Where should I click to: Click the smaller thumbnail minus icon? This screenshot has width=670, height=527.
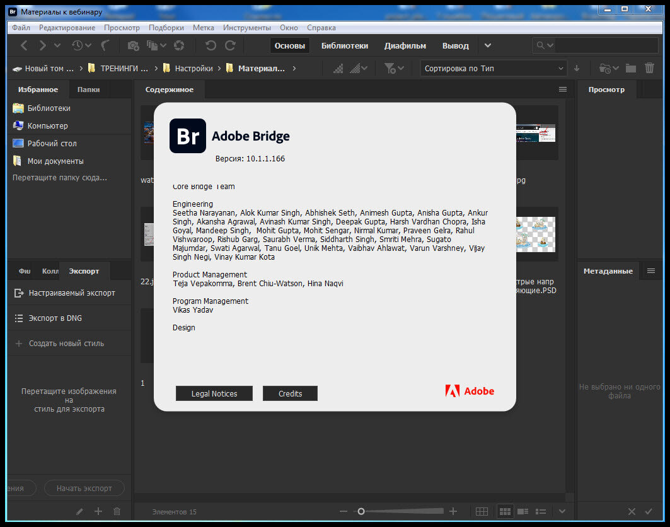pos(343,511)
